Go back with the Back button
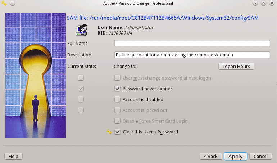The image size is (277, 163). click(210, 157)
